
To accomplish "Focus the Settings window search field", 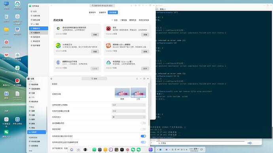I will click(x=94, y=78).
